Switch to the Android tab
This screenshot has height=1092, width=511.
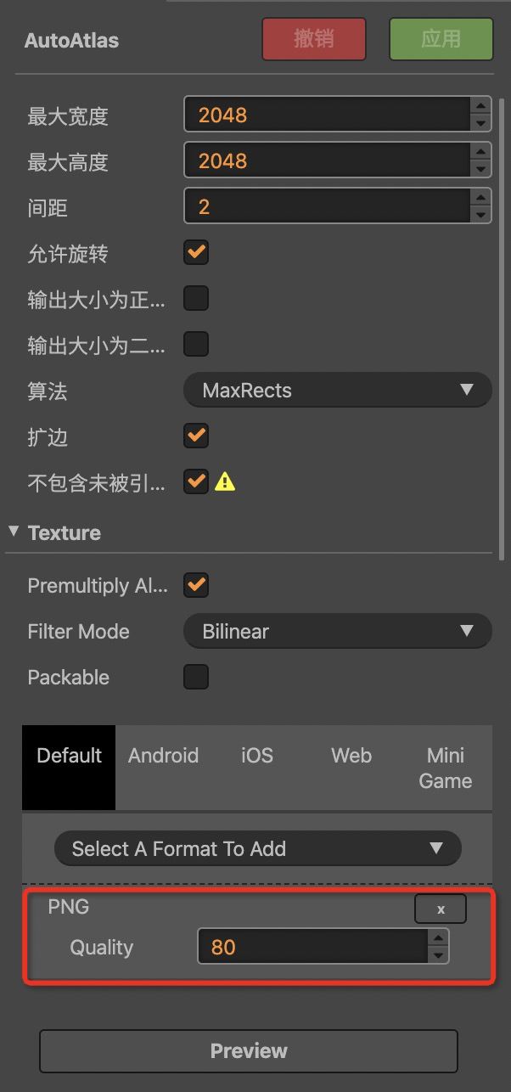(x=163, y=756)
